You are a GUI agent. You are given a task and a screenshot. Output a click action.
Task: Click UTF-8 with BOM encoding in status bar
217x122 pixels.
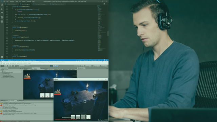[x=93, y=60]
